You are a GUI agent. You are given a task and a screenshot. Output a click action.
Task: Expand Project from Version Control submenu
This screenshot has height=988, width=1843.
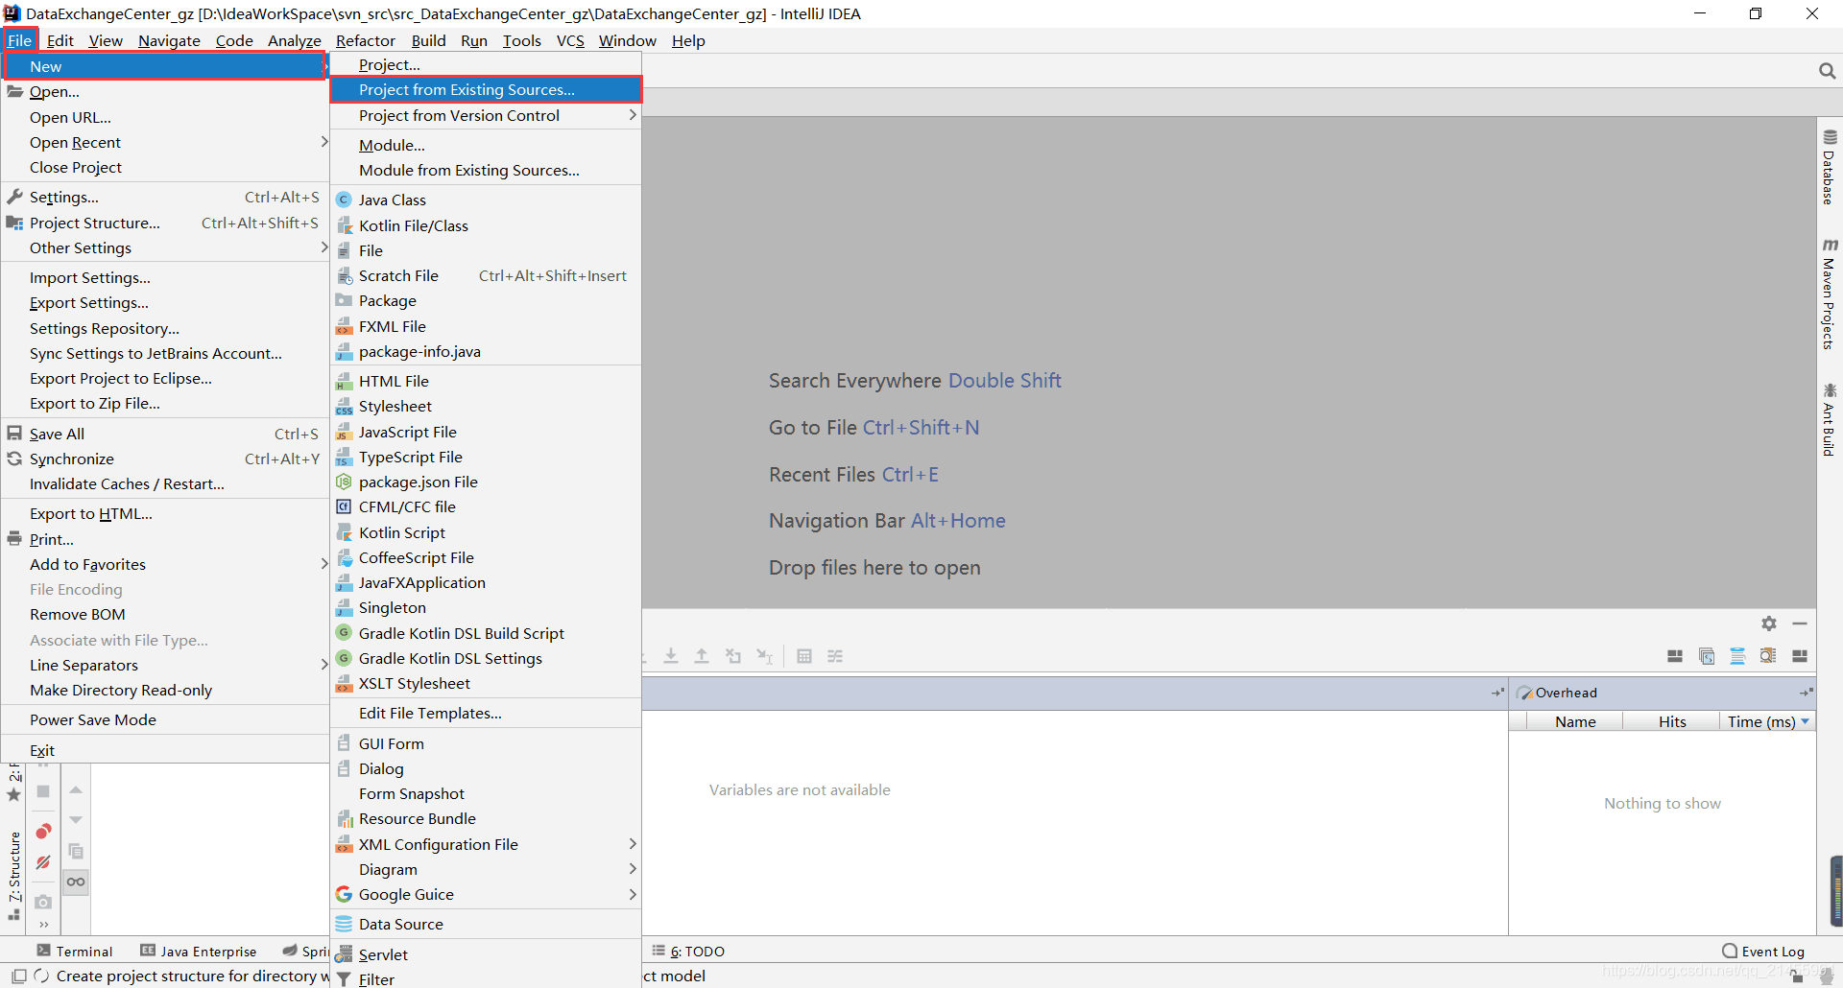[x=632, y=115]
